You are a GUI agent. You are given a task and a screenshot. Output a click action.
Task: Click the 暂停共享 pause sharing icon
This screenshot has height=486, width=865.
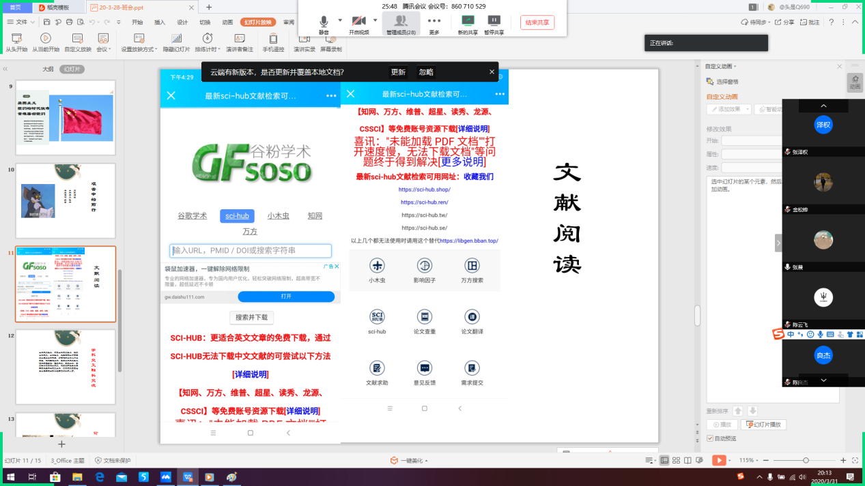tap(494, 23)
